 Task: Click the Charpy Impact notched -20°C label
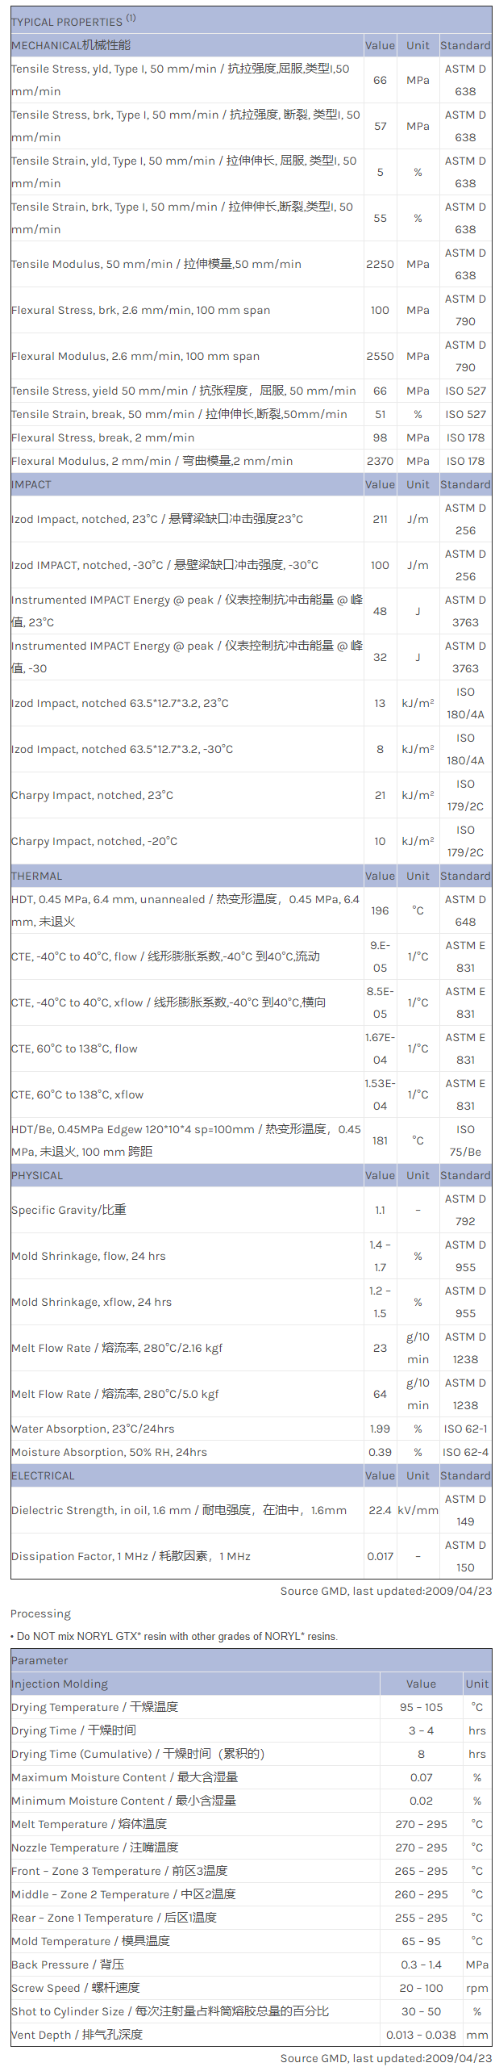pos(94,841)
